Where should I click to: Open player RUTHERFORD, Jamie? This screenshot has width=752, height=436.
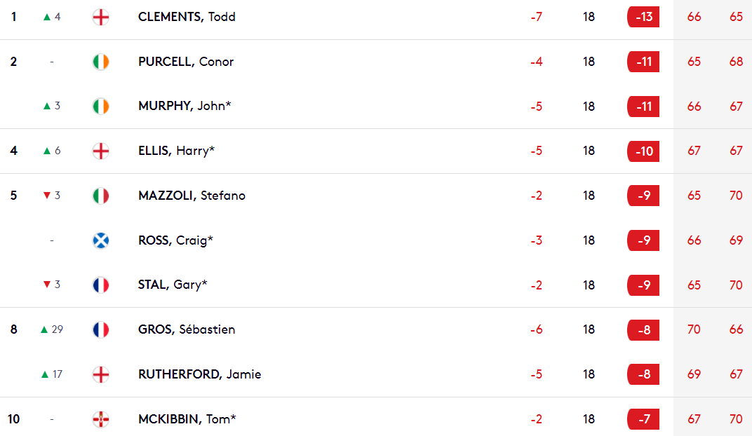199,374
